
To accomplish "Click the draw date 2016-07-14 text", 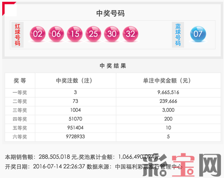I will [x=47, y=167].
